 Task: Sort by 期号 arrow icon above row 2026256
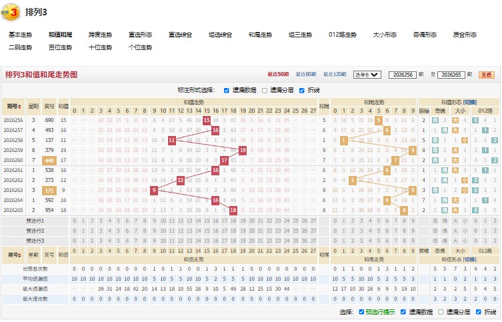coord(19,107)
